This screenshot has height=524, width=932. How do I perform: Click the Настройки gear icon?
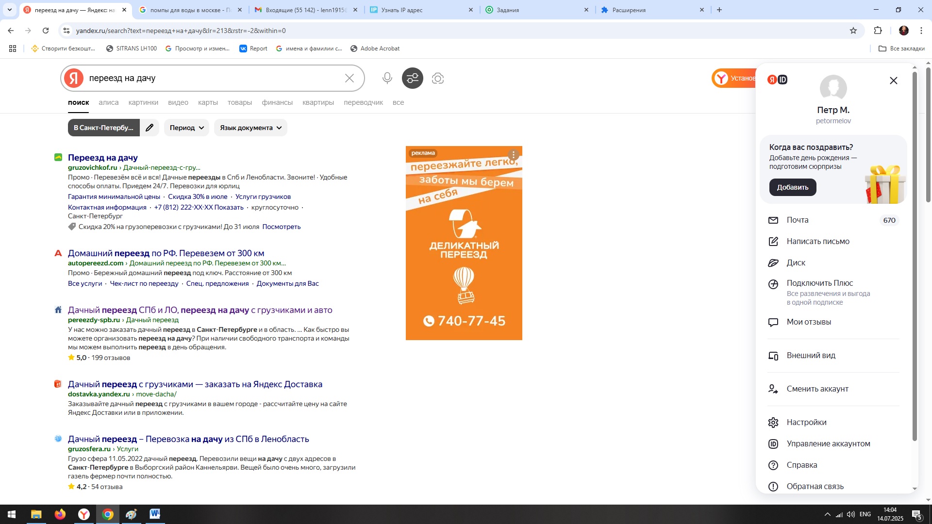773,423
